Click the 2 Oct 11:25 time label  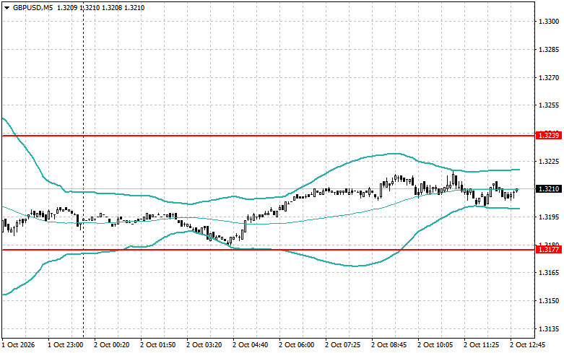click(x=481, y=345)
